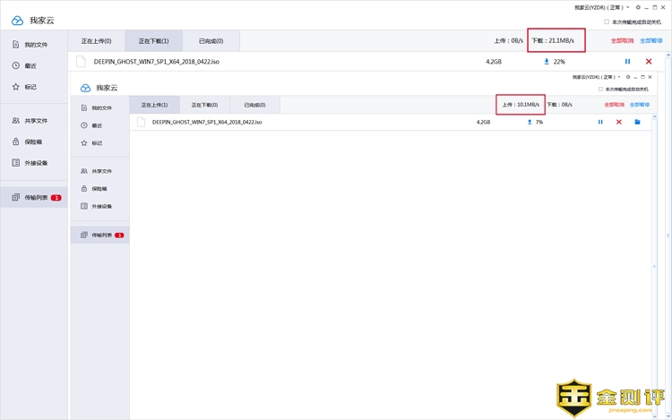Tick 本次传输完成自动关机 checkbox in inner window
Viewport: 672px width, 420px height.
tap(600, 90)
